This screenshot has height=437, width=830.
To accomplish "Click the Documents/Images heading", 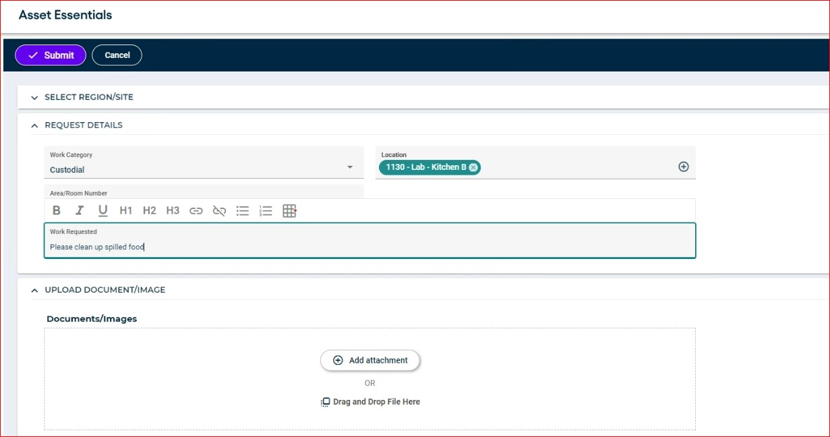I will click(x=92, y=318).
